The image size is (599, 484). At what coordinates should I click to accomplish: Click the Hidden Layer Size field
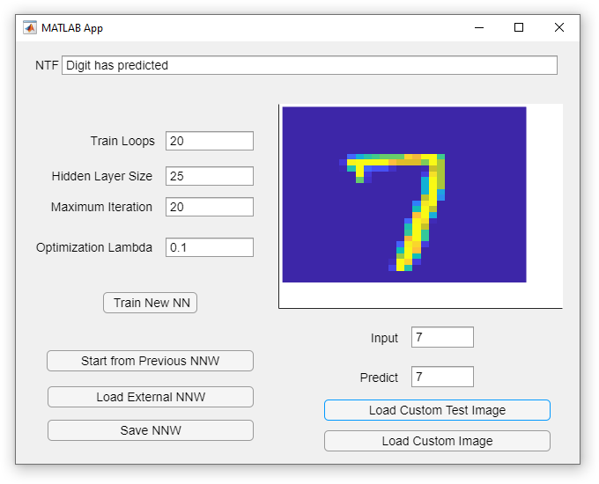point(210,176)
